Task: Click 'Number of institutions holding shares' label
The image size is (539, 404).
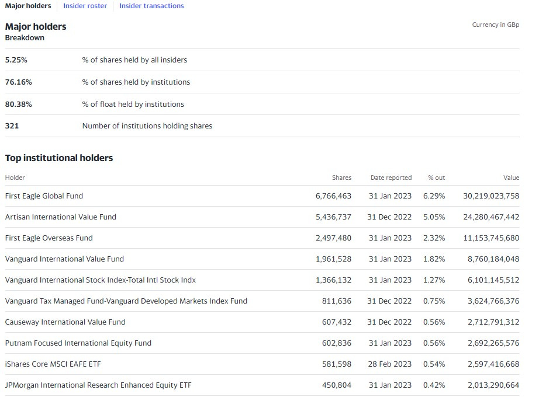Action: (147, 126)
